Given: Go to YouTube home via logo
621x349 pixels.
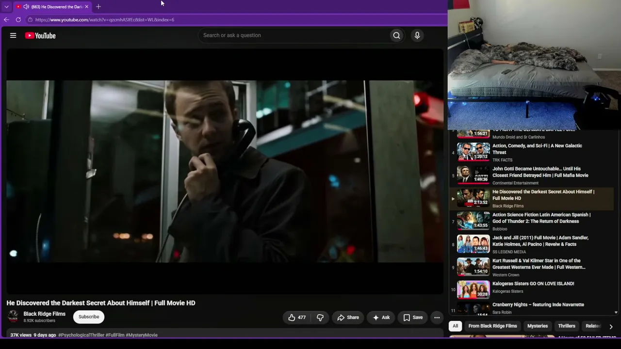Looking at the screenshot, I should [x=40, y=35].
